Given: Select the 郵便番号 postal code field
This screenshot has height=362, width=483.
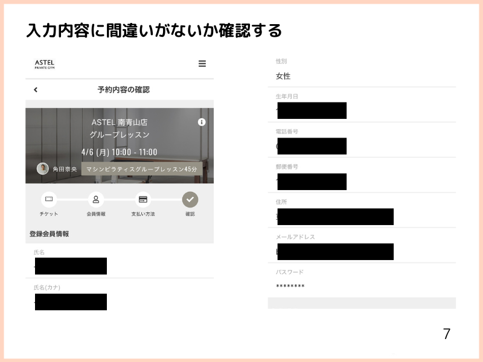Looking at the screenshot, I should point(311,181).
